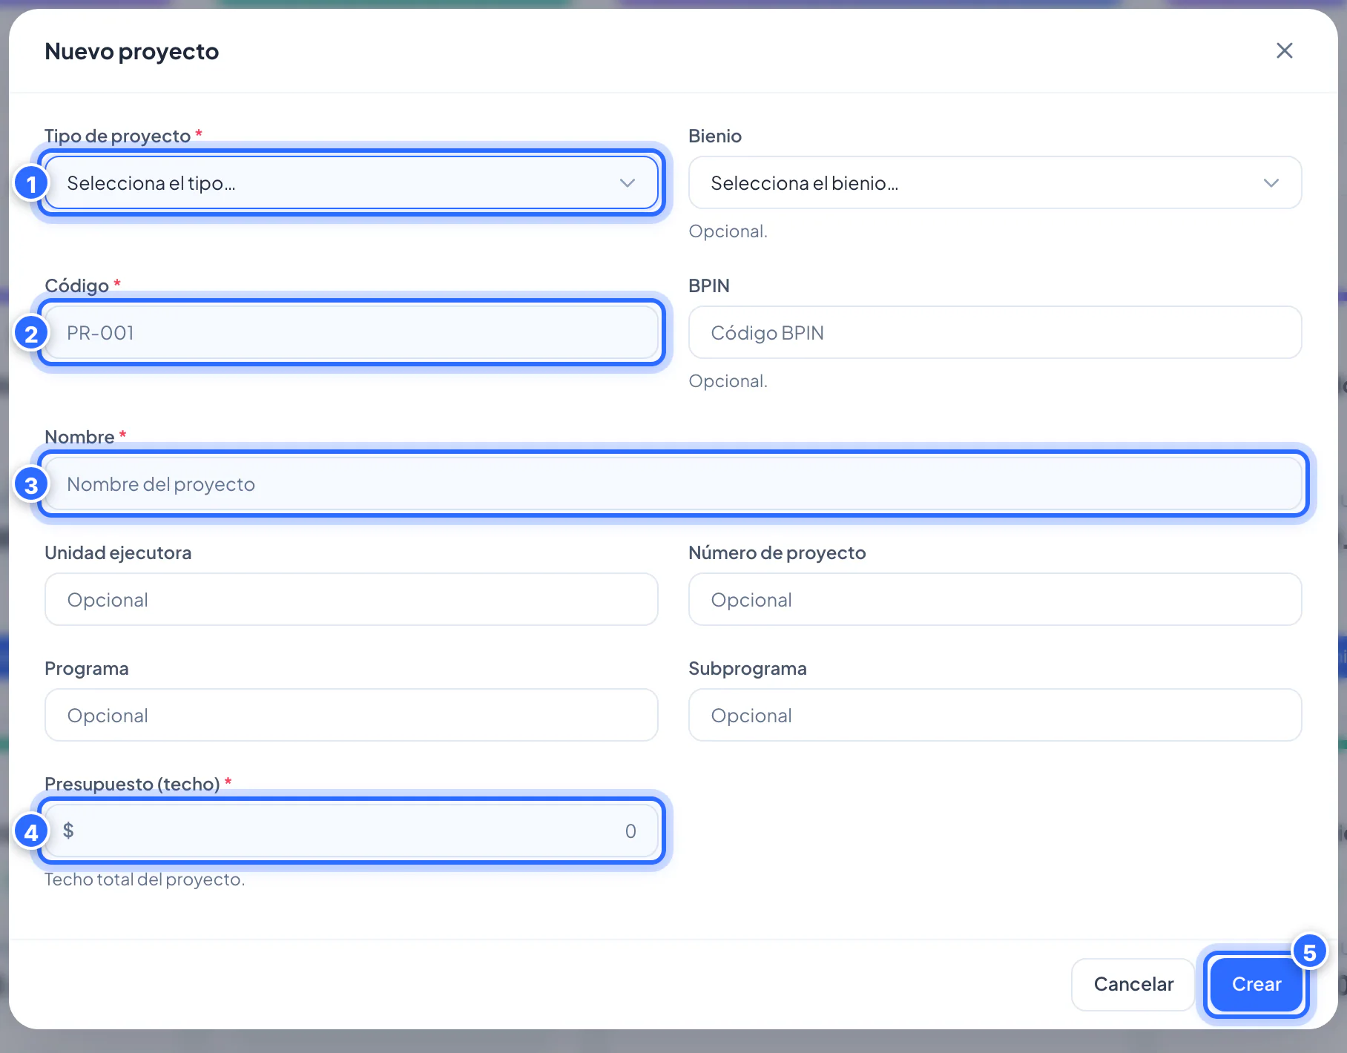Select the Programa input field

(352, 715)
